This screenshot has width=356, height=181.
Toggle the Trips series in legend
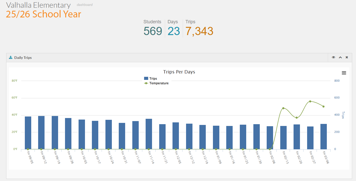coord(153,79)
